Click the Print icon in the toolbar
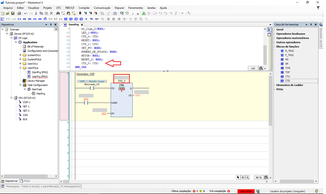 (19, 13)
